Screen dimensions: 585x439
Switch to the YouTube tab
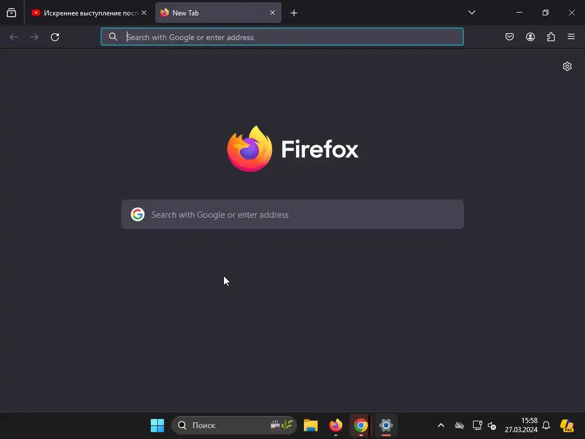[x=90, y=13]
